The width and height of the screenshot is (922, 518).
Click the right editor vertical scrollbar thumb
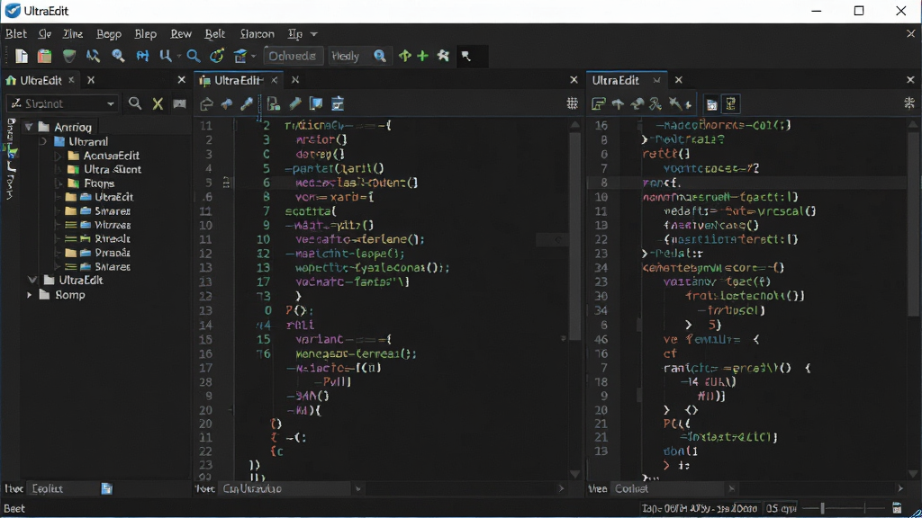pos(913,223)
